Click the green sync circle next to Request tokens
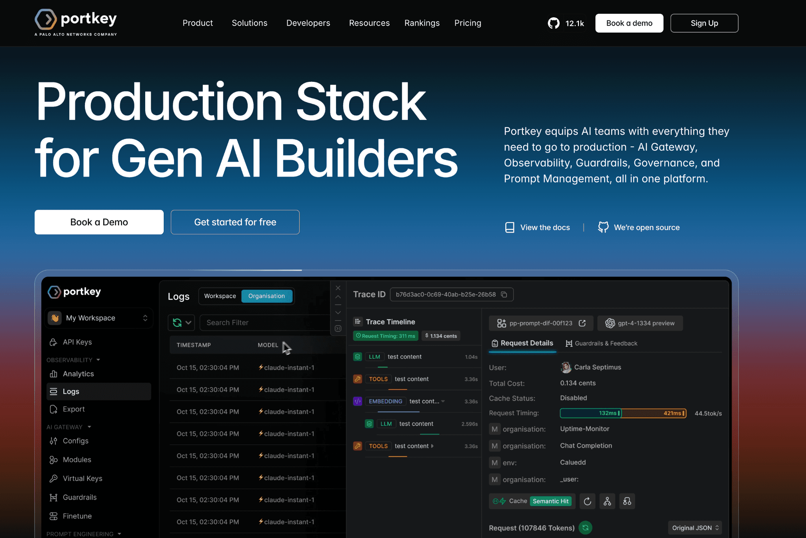The image size is (806, 538). [586, 528]
